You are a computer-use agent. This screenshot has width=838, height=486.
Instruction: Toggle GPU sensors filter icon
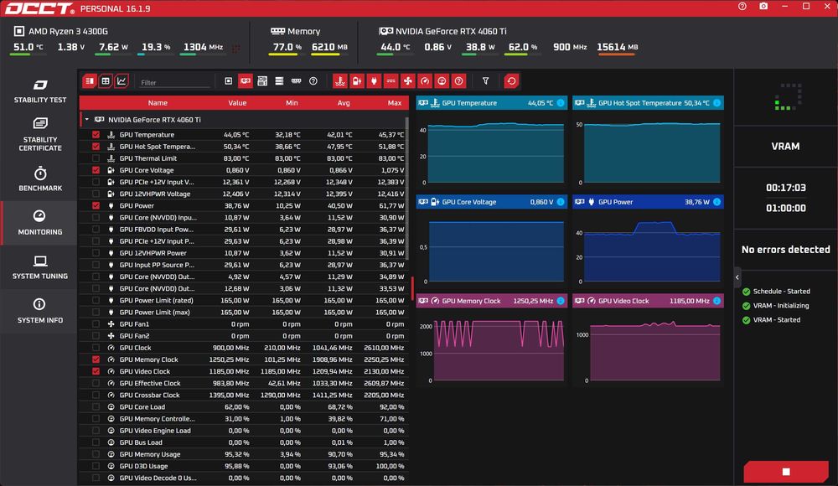pyautogui.click(x=246, y=81)
